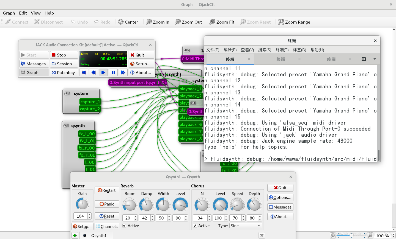Click the play transport button in QjackCtl
Viewport: 396px width, 239px height.
(x=103, y=72)
